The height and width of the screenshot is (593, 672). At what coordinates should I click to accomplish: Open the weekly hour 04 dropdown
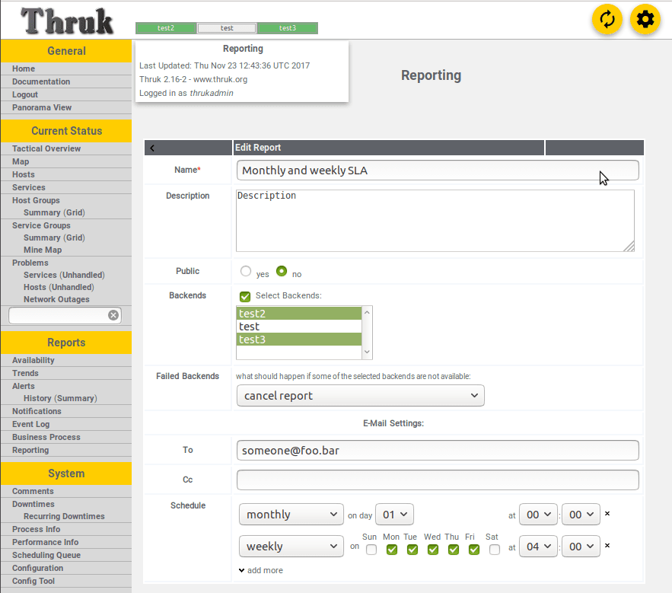click(538, 547)
